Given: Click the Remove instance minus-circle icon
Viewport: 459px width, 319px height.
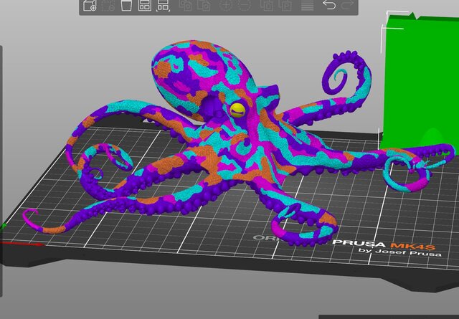Looking at the screenshot, I should 244,5.
